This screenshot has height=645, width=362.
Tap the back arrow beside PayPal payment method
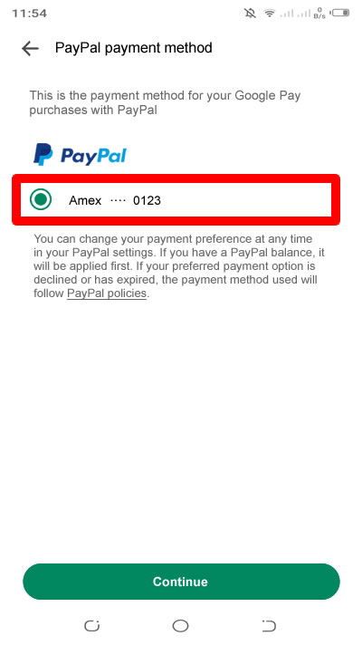[31, 49]
